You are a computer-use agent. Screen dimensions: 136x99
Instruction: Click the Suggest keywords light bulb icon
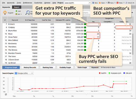[x=5, y=13]
